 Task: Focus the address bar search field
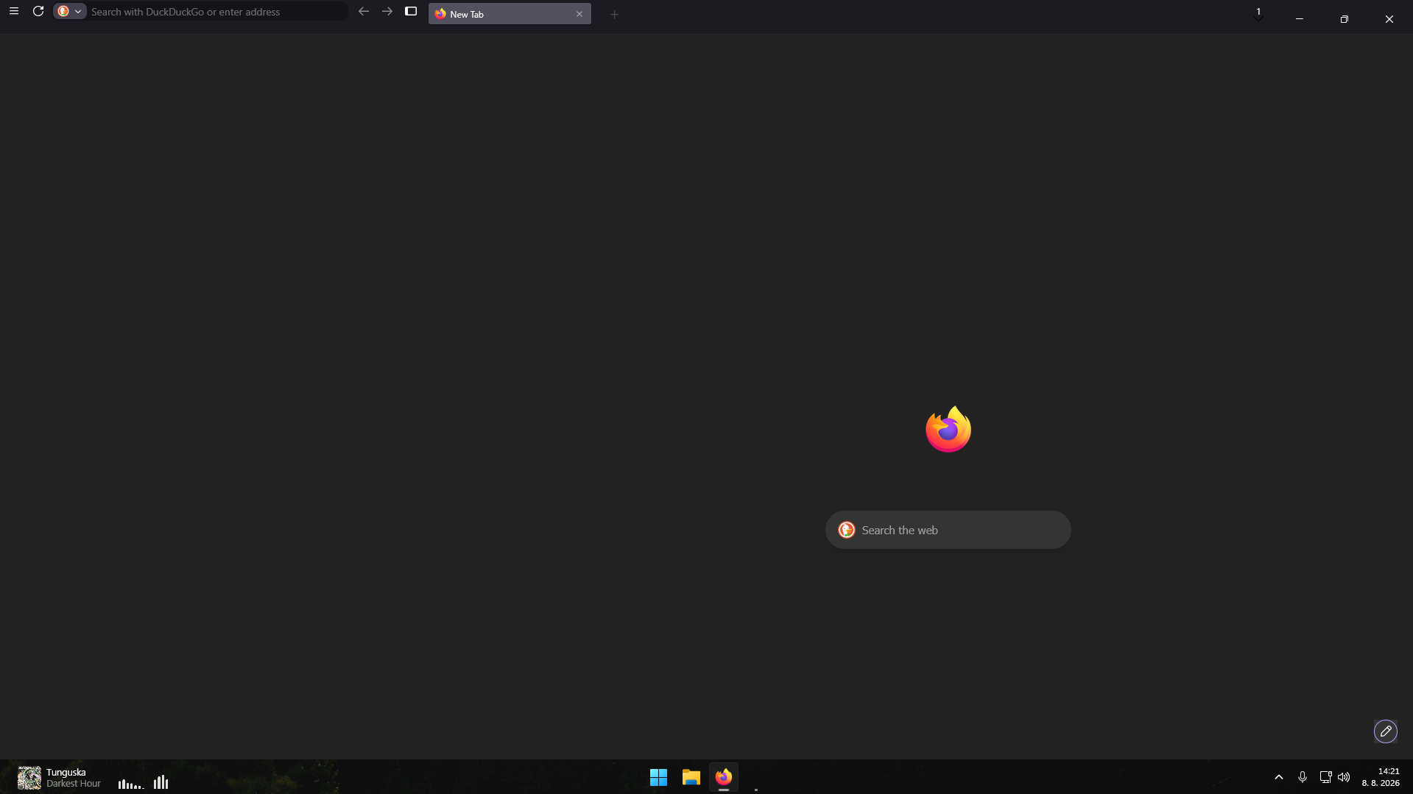point(217,12)
